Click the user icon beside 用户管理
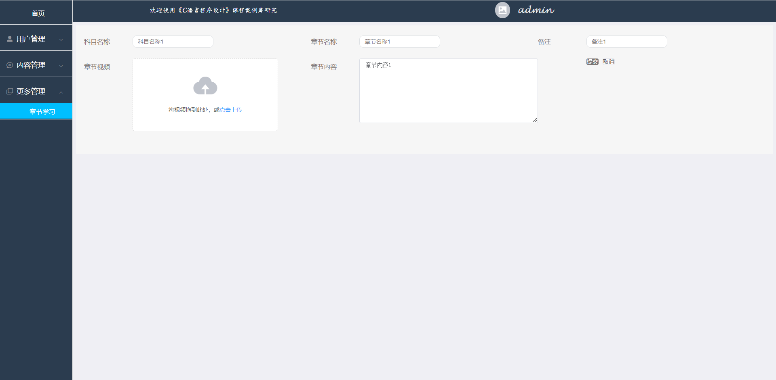Screen dimensions: 776x380 [x=10, y=38]
